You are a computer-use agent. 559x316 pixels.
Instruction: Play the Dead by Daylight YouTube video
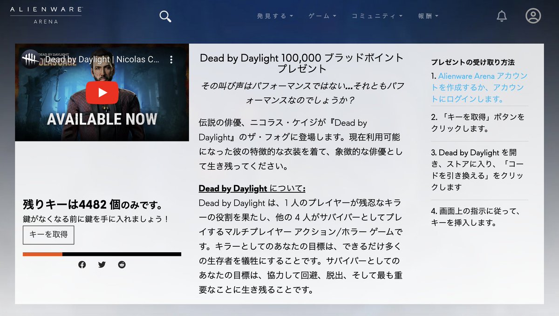click(102, 92)
